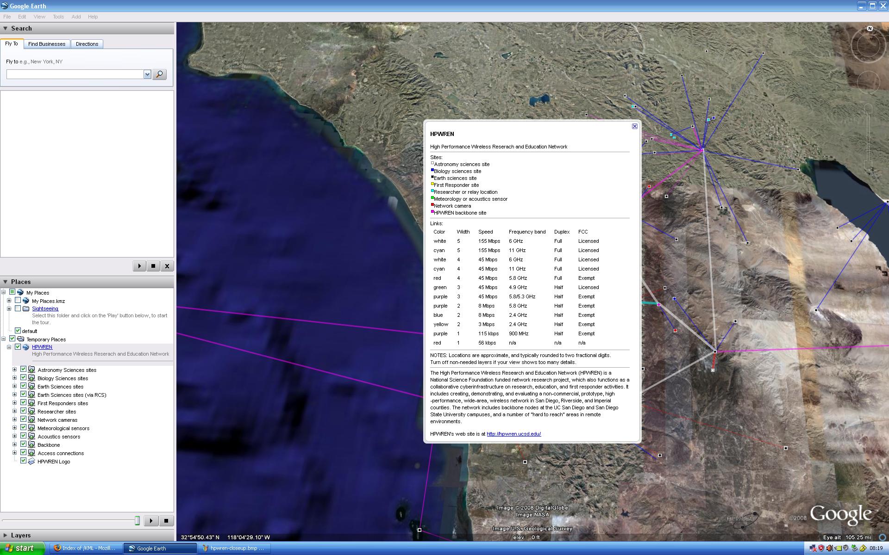Click the Fly to input field
The width and height of the screenshot is (889, 555).
coord(75,74)
